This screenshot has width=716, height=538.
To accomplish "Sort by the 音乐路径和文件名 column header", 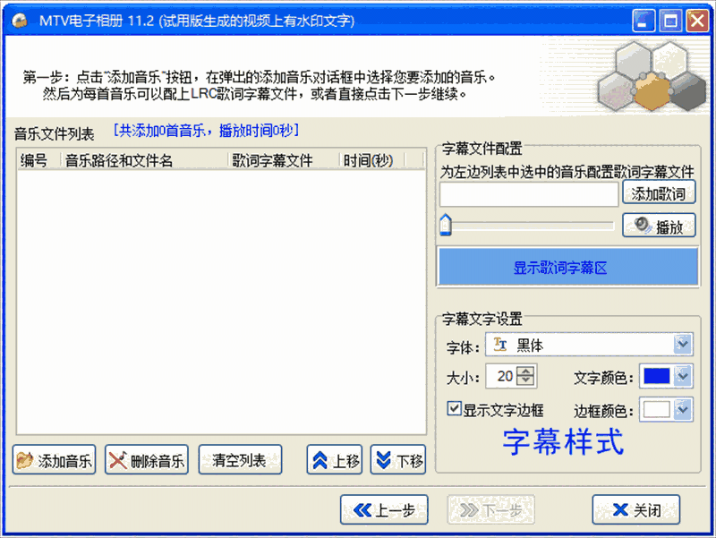I will click(x=144, y=160).
